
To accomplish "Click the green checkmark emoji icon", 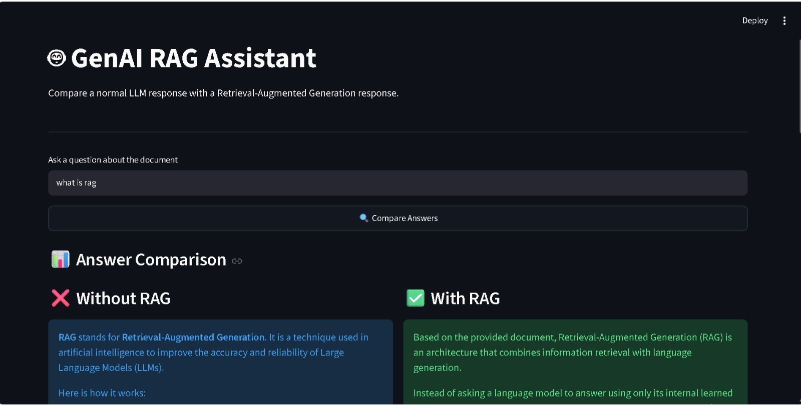I will point(416,298).
